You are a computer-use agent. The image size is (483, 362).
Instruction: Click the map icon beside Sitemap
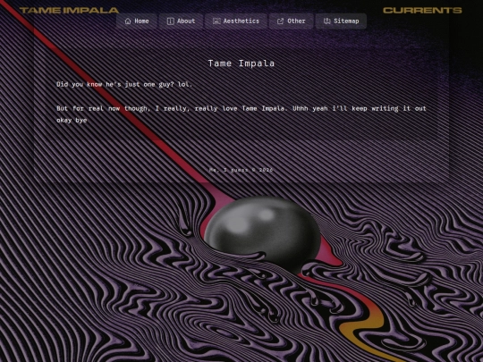coord(326,21)
